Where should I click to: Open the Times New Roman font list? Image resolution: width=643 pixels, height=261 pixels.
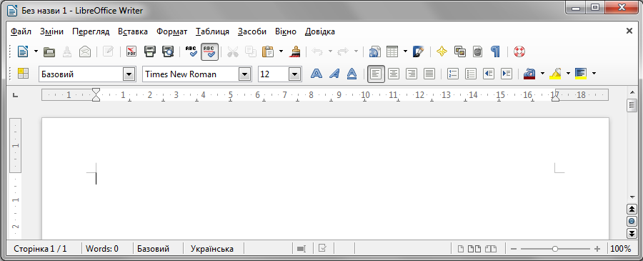pyautogui.click(x=245, y=74)
